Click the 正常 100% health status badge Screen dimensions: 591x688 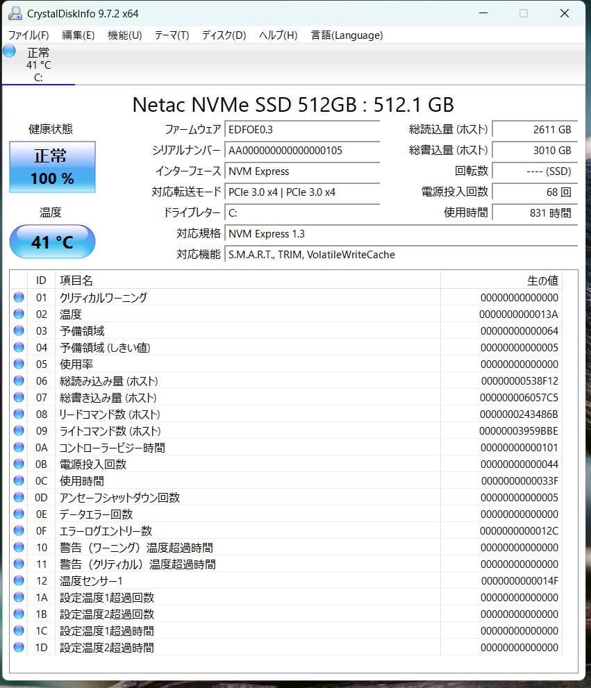(x=52, y=167)
